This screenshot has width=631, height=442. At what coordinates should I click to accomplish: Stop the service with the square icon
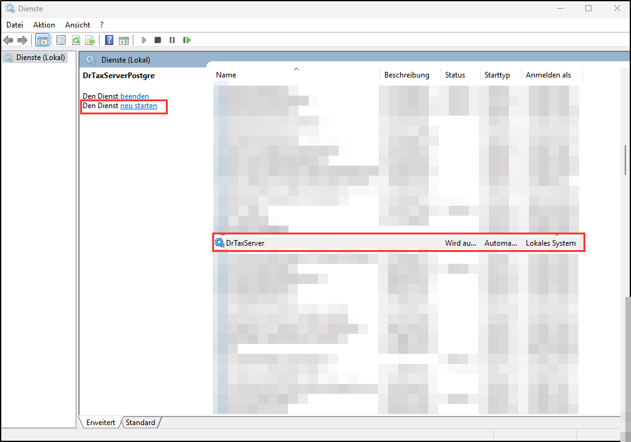coord(158,40)
